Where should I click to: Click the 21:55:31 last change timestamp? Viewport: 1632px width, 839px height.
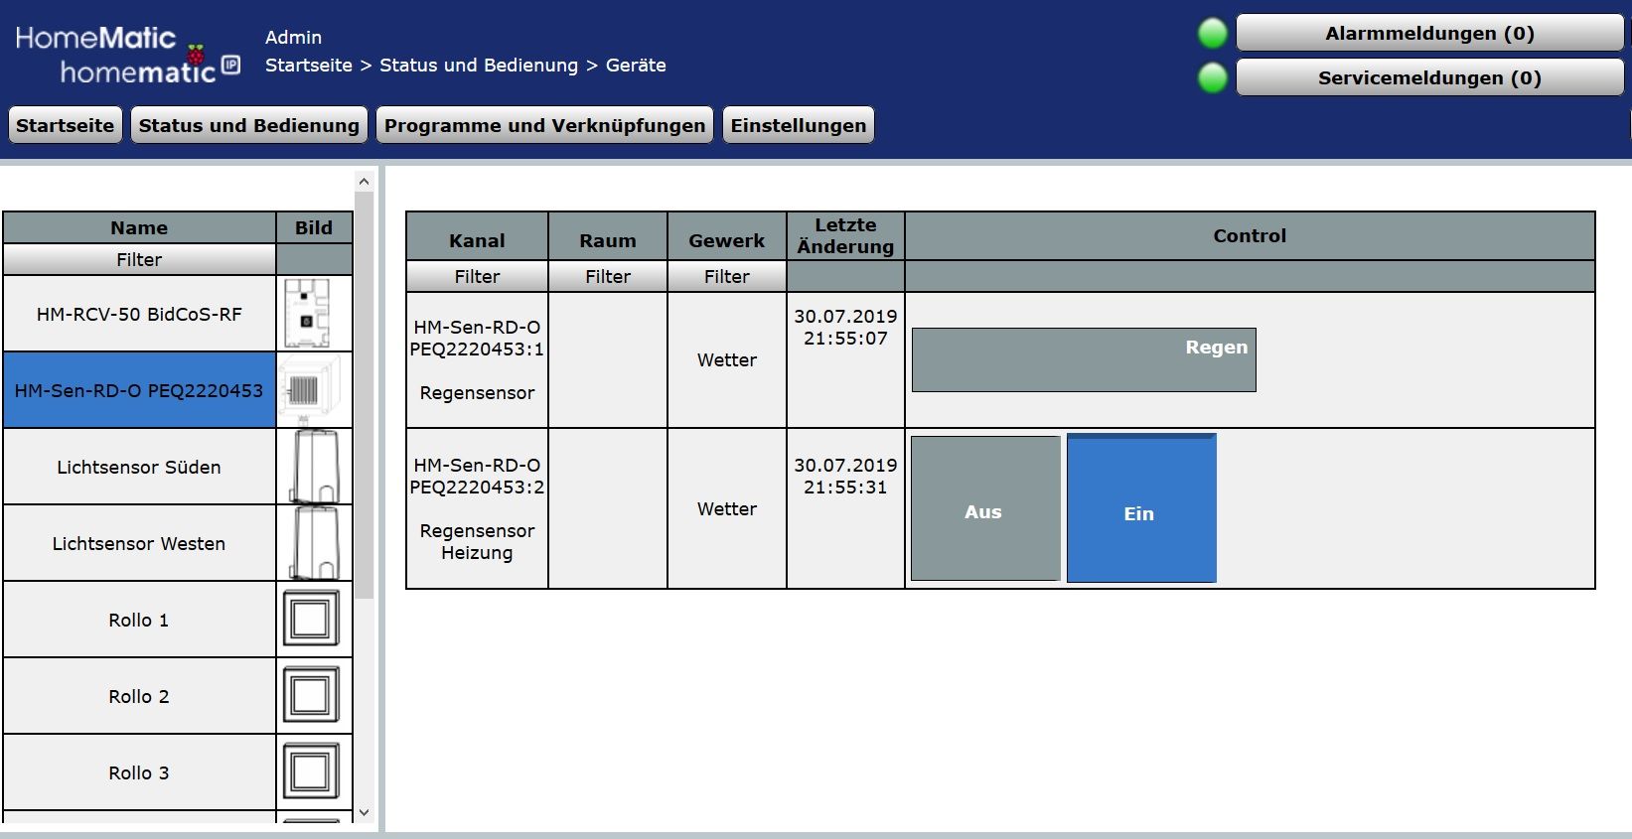point(845,488)
